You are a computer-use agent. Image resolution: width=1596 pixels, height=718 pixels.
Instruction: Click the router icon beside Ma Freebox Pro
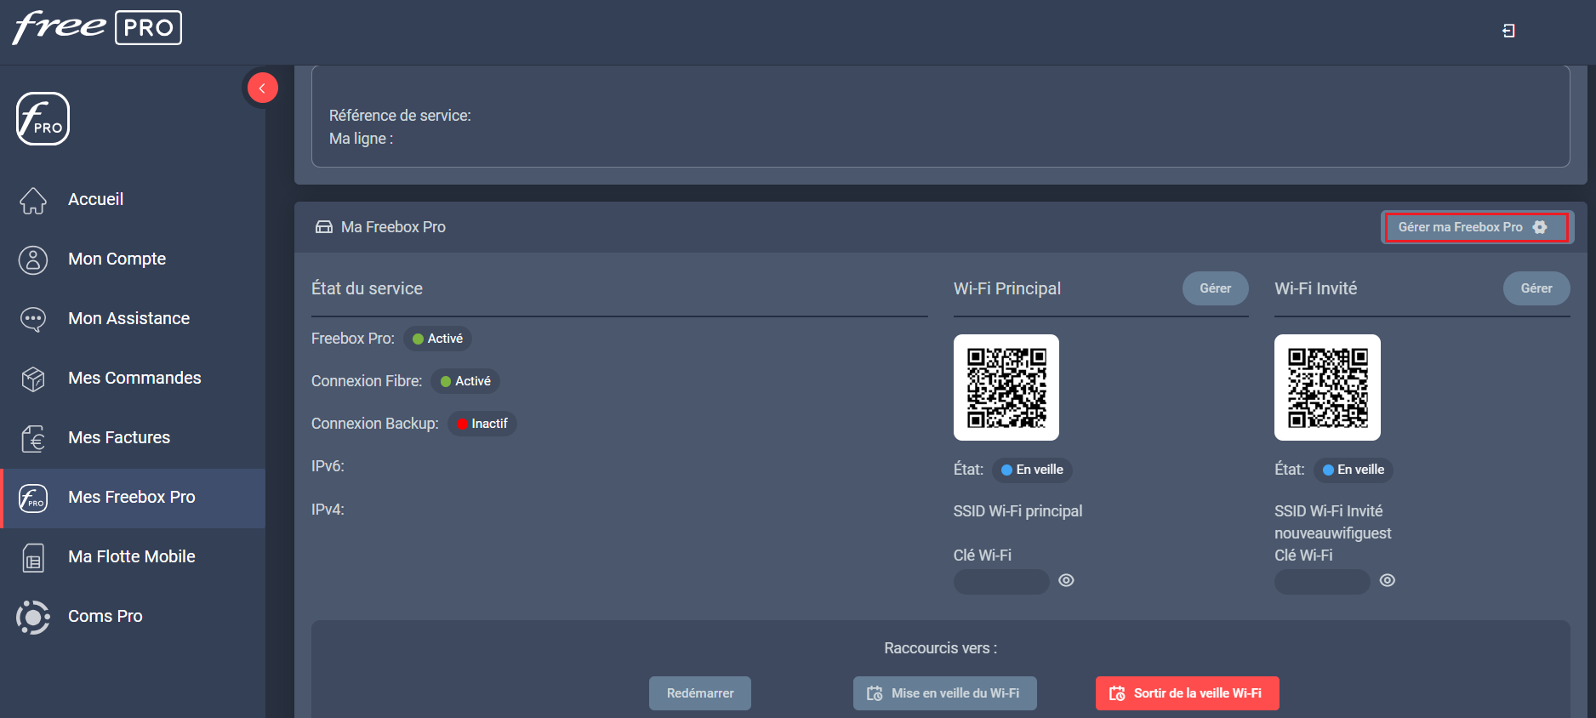[x=324, y=227]
